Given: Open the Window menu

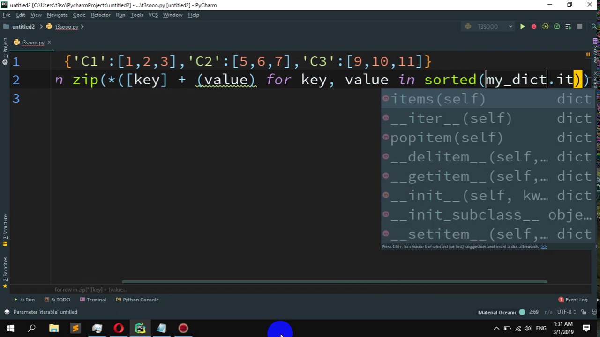Looking at the screenshot, I should (x=172, y=15).
